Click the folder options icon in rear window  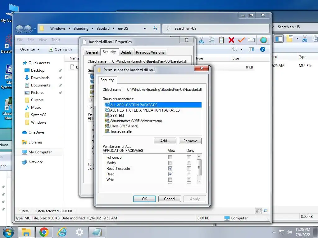click(290, 38)
